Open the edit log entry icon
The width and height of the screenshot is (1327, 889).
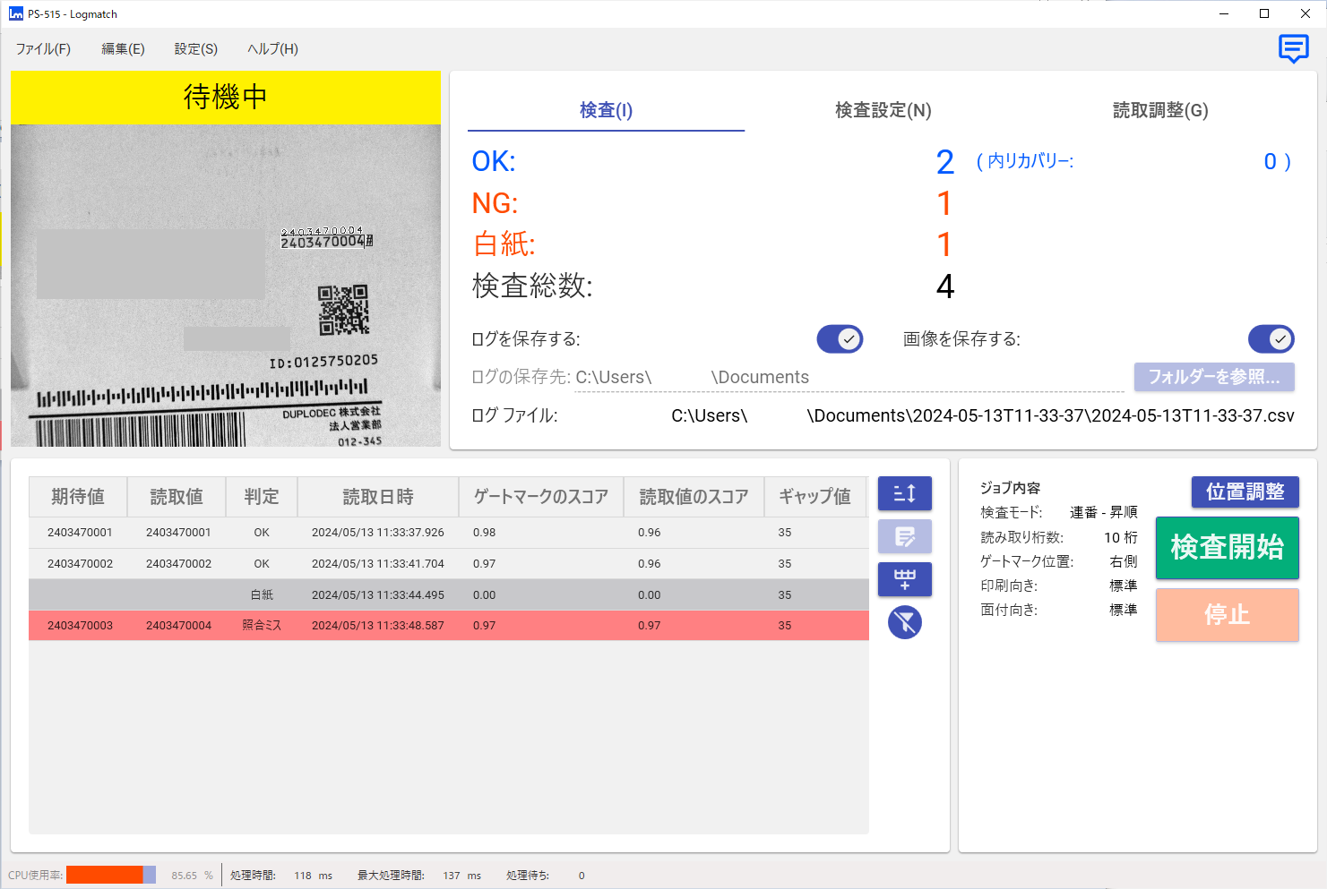tap(905, 536)
